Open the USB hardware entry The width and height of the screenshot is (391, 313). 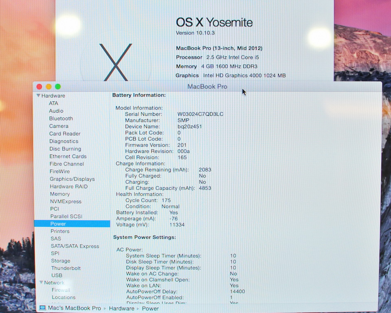point(57,276)
